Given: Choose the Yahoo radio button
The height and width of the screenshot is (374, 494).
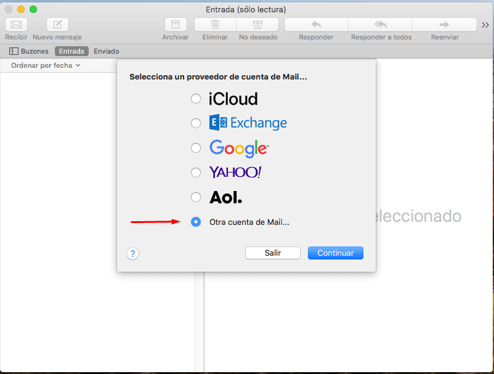Looking at the screenshot, I should [x=196, y=173].
